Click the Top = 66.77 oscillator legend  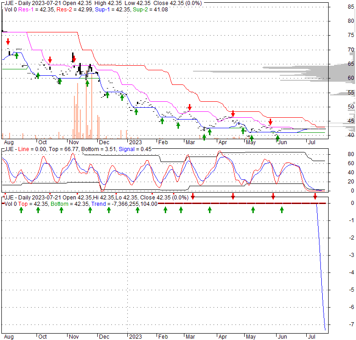[x=63, y=149]
